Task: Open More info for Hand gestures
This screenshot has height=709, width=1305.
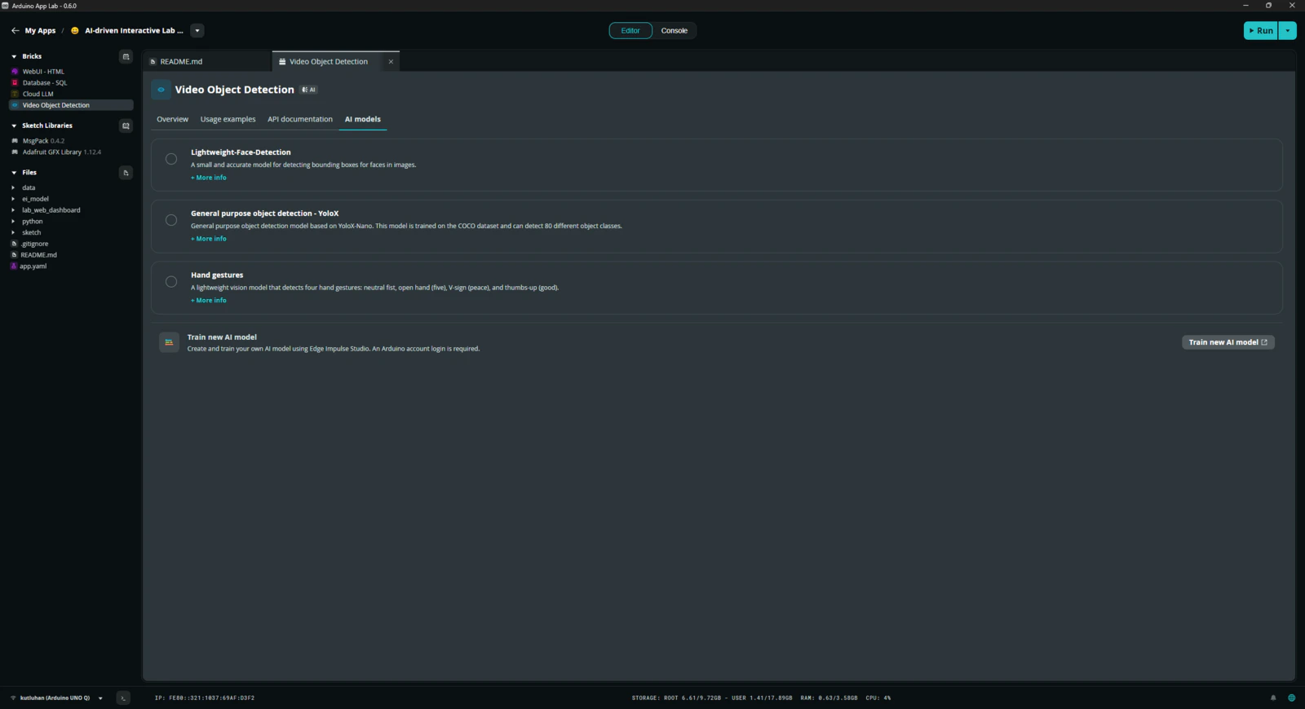Action: [209, 301]
